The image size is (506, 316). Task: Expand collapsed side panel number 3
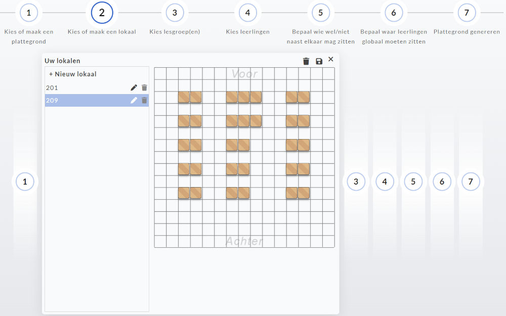(356, 182)
